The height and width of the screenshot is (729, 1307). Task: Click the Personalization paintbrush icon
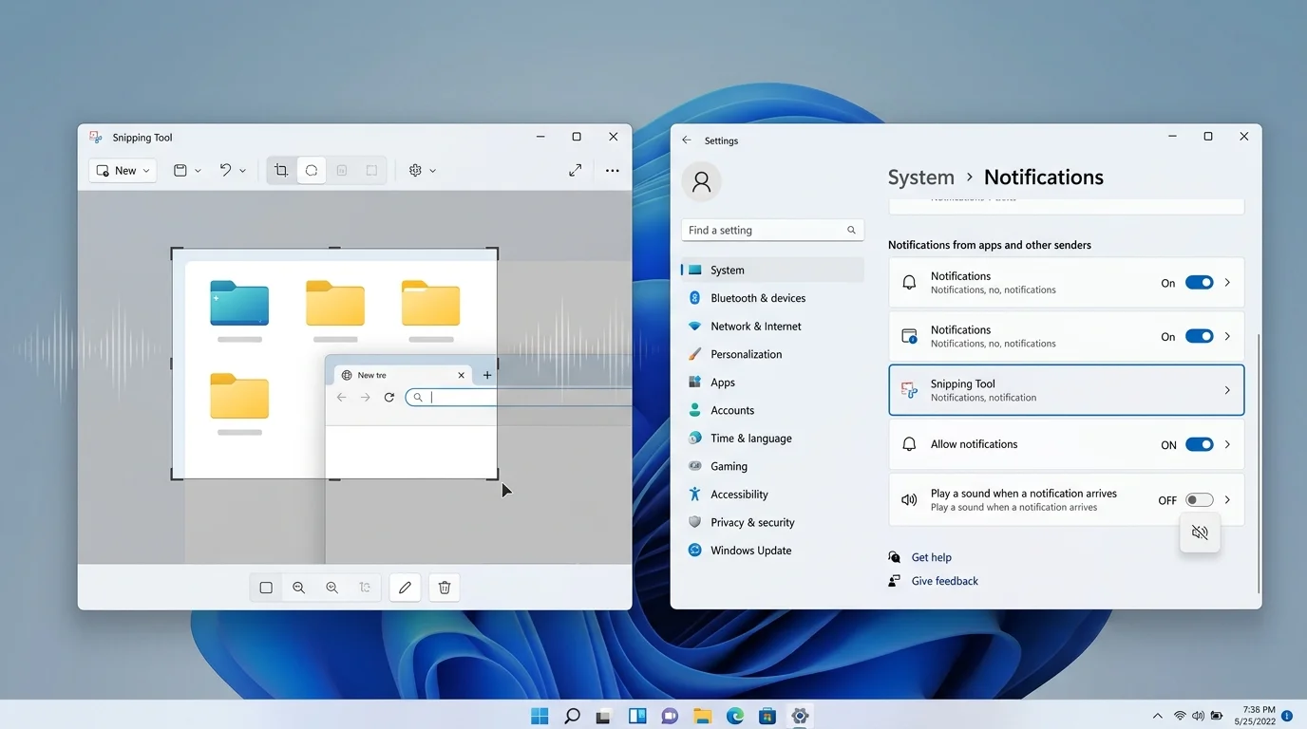coord(695,354)
